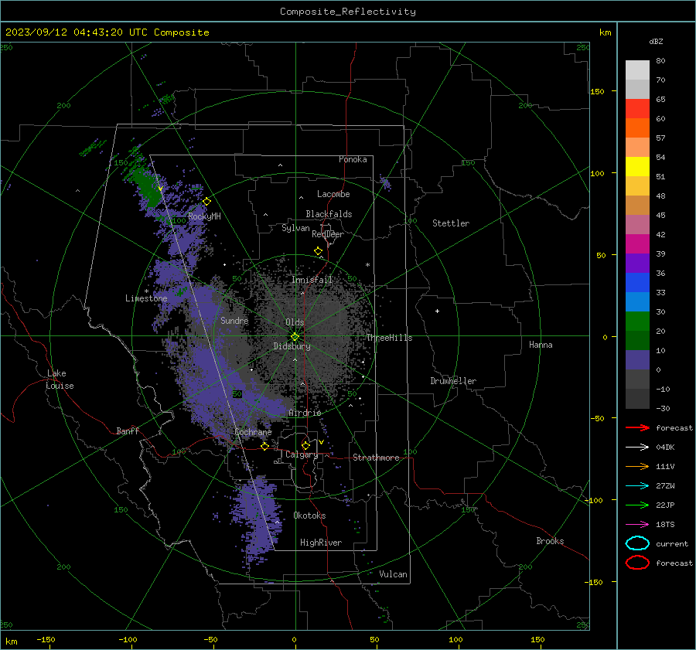Click the Didsbury label

click(292, 346)
